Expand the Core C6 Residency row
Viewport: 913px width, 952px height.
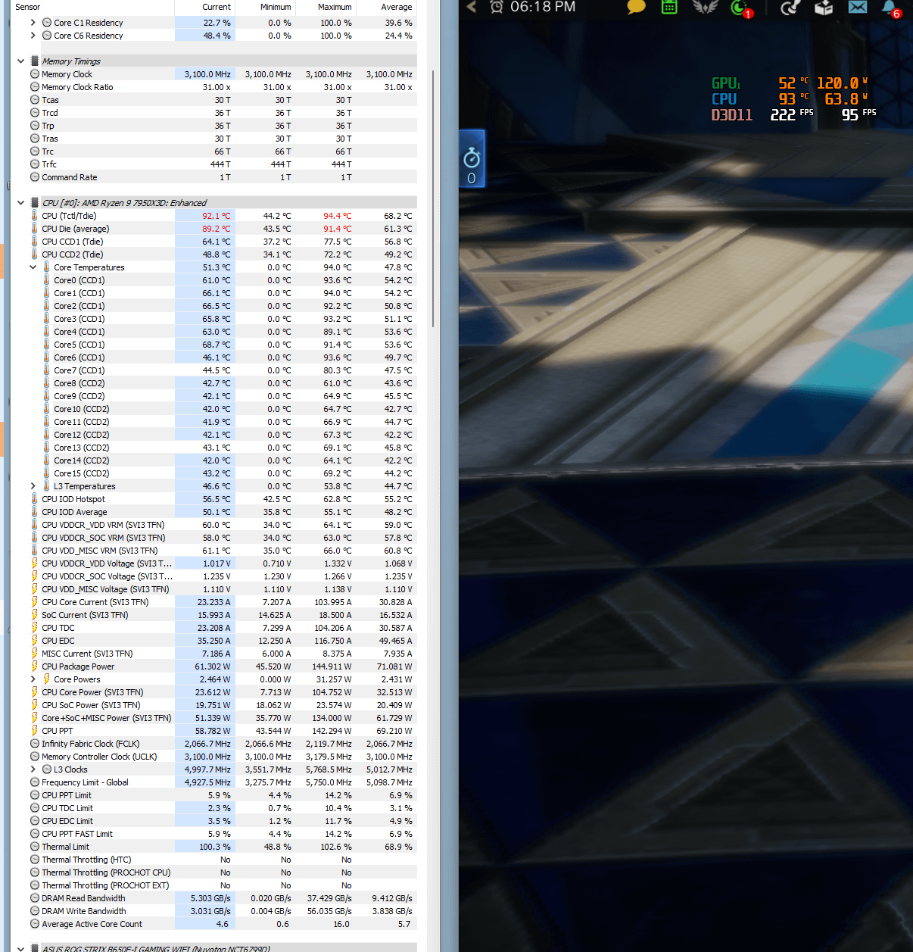coord(33,36)
